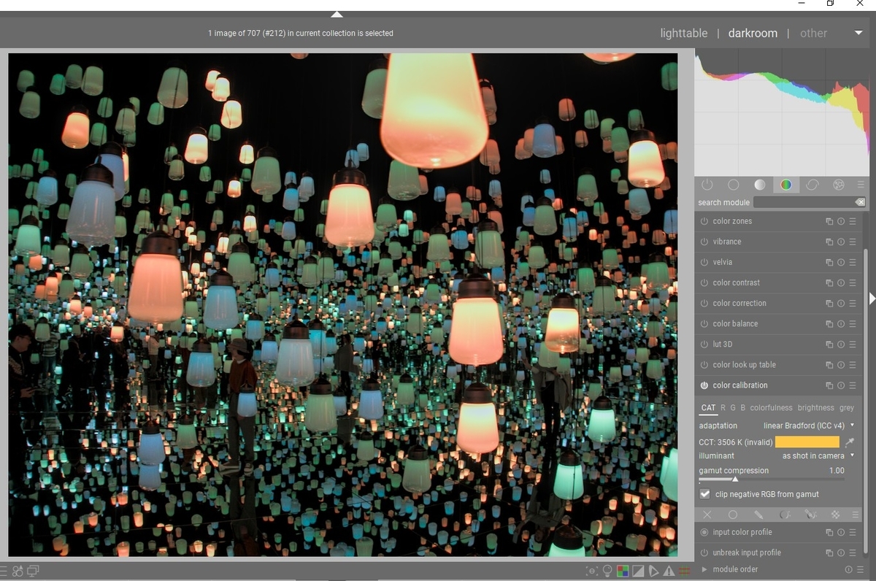Disable the color calibration module
Image resolution: width=876 pixels, height=581 pixels.
tap(704, 385)
